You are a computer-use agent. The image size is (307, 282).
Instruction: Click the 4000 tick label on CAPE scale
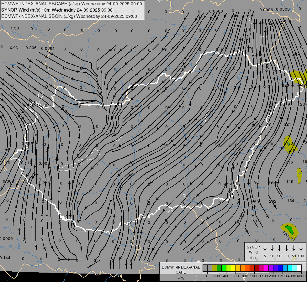(292, 276)
